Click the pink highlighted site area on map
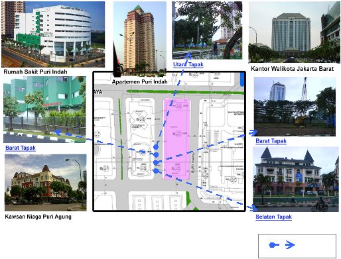Screen dimensions: 341x259 (176, 138)
